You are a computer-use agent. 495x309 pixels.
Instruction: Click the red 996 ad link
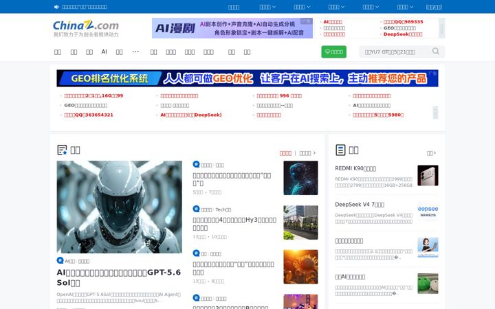pyautogui.click(x=279, y=96)
